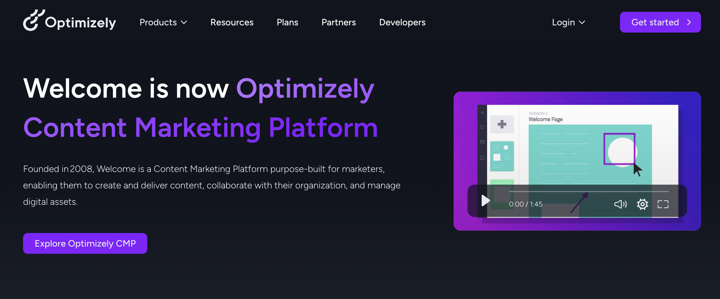Open the Resources page
The image size is (720, 299).
click(232, 22)
